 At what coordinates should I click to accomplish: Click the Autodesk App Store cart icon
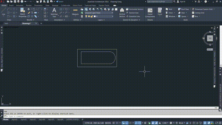click(x=196, y=1)
